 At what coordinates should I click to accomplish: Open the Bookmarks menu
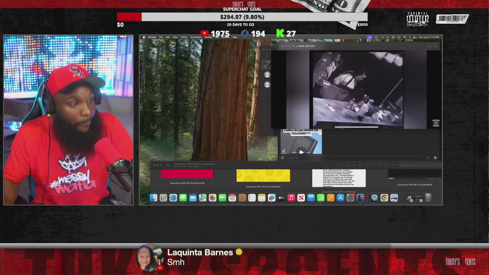pyautogui.click(x=196, y=37)
